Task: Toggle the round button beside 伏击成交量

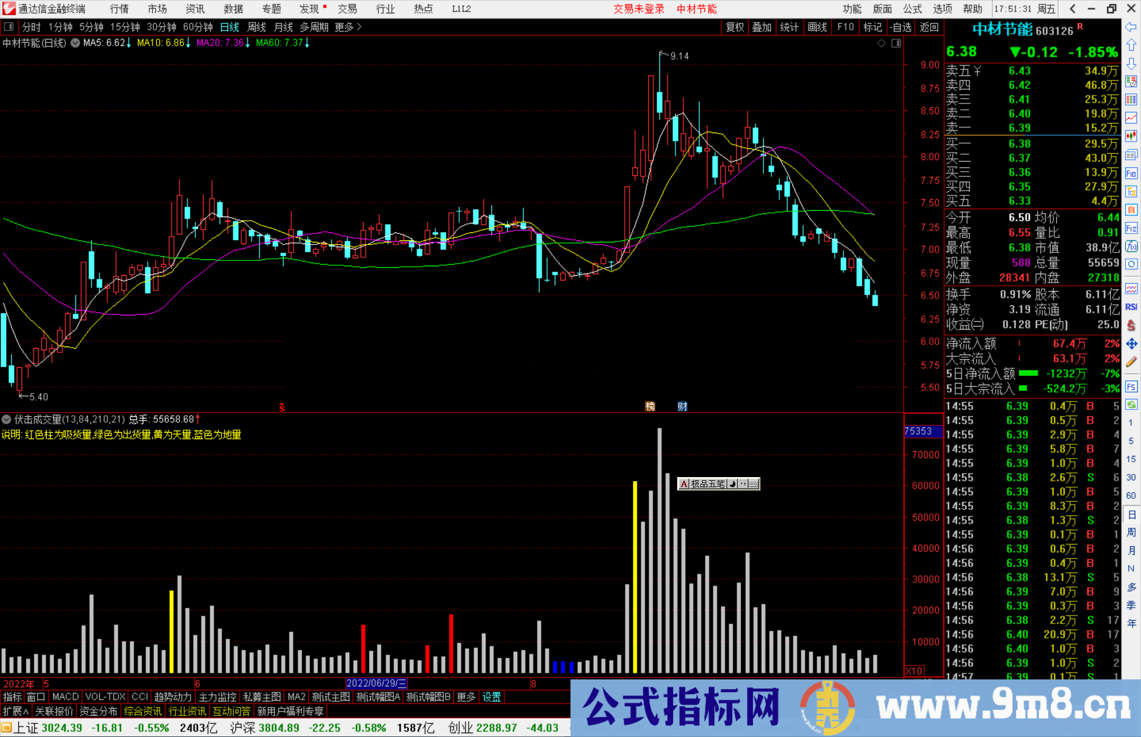Action: tap(6, 419)
